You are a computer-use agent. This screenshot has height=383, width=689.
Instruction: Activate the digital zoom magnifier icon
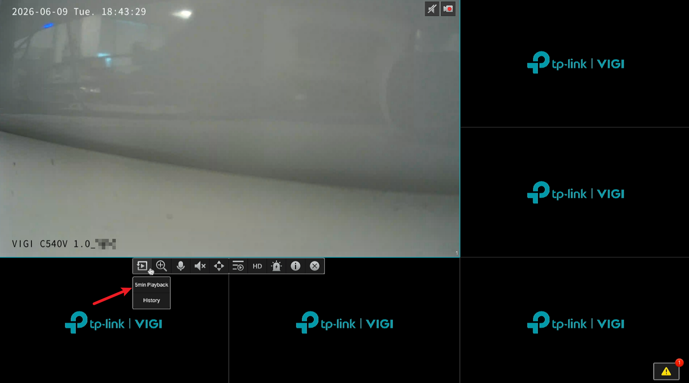[x=162, y=266]
